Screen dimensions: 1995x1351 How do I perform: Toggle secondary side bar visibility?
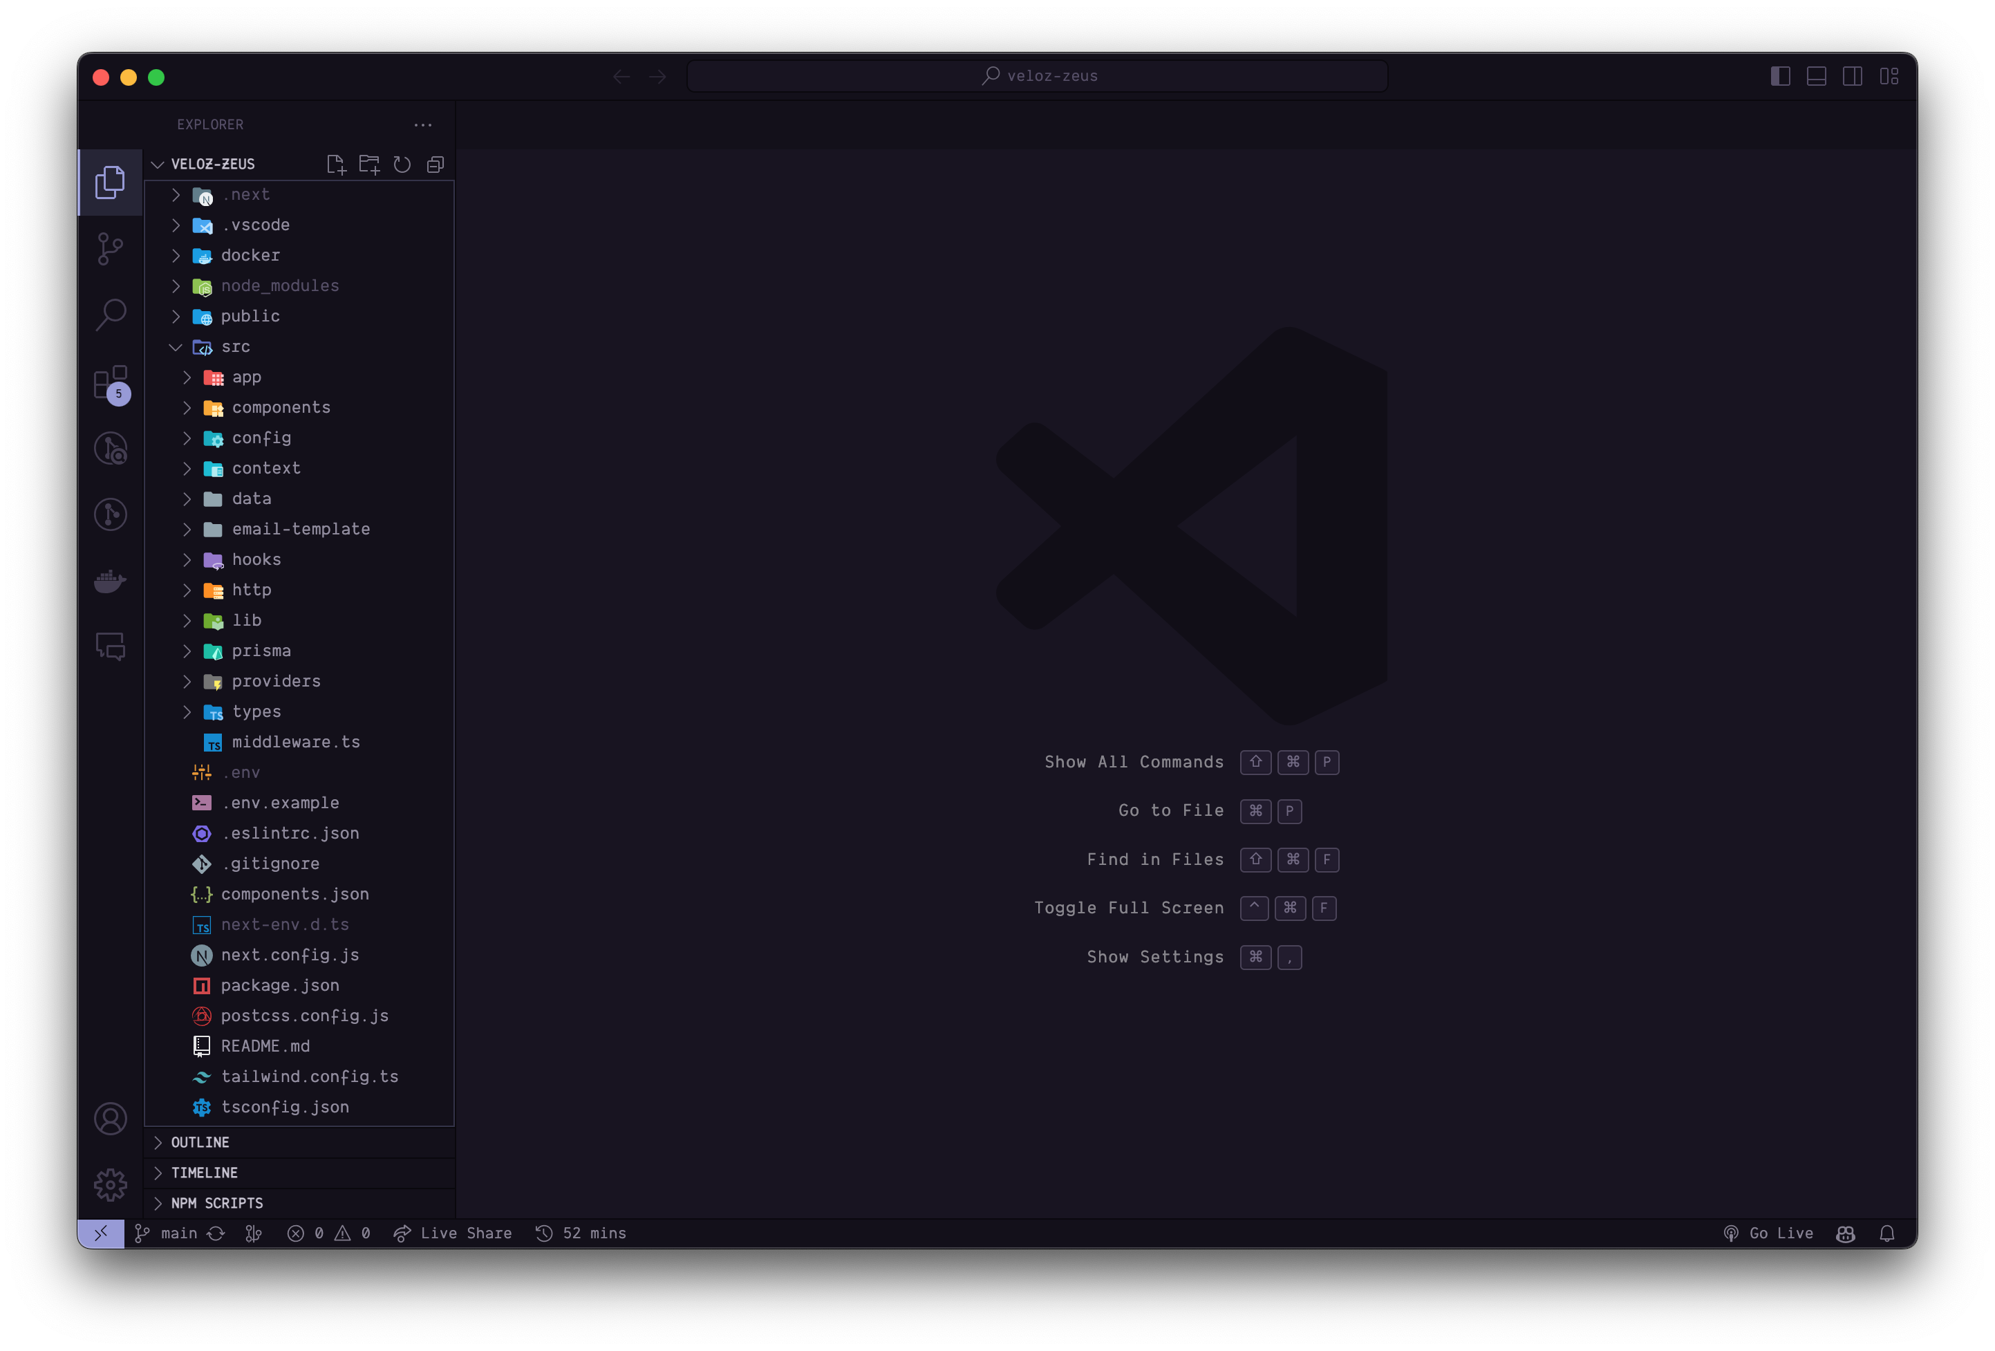[1853, 77]
